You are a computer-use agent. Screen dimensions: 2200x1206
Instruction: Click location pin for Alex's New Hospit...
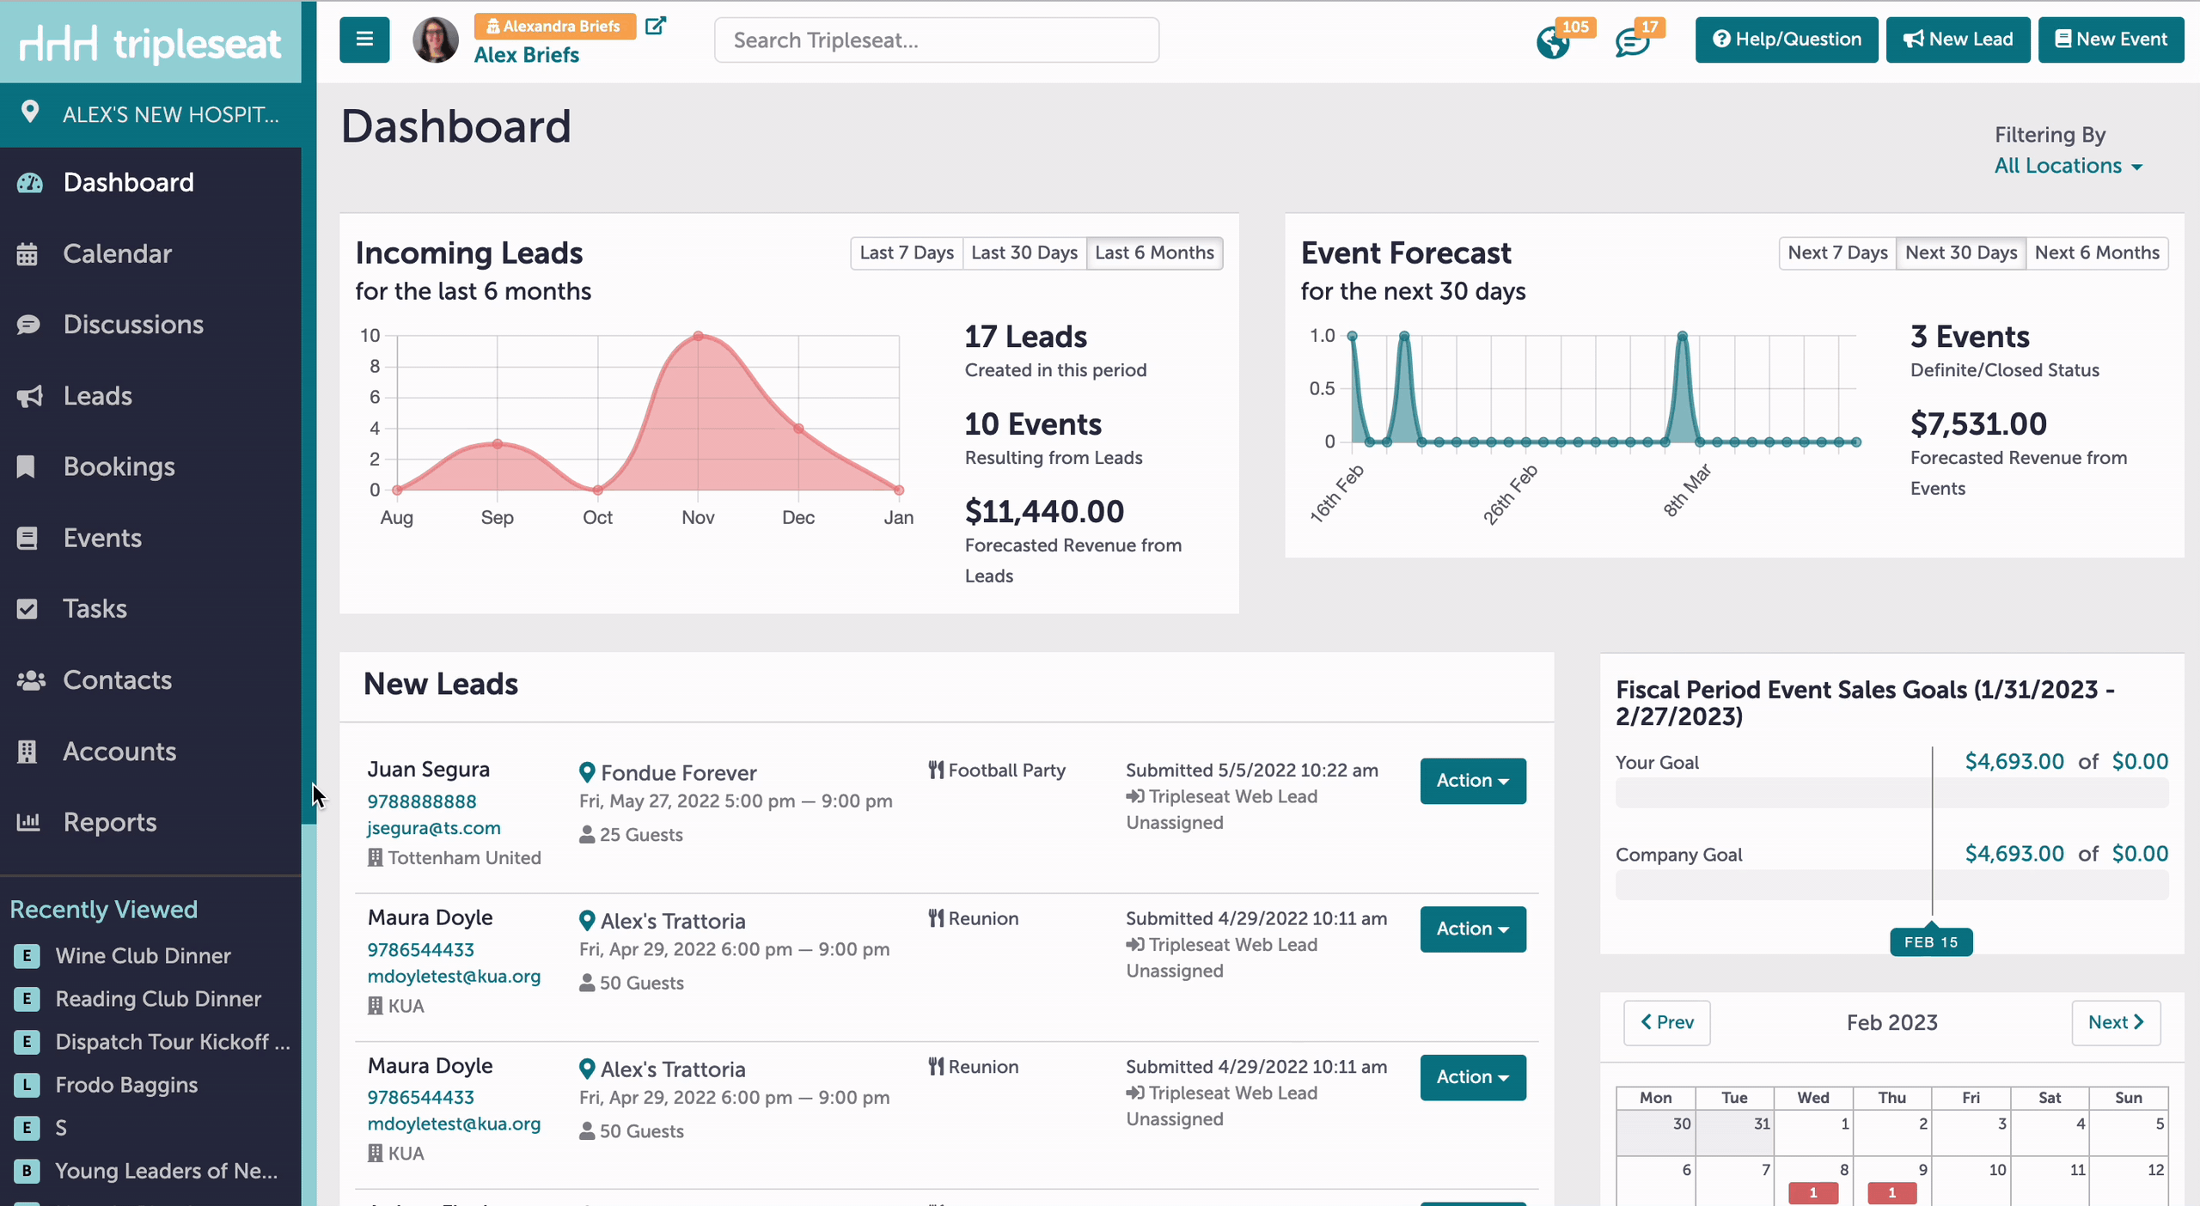pyautogui.click(x=30, y=113)
